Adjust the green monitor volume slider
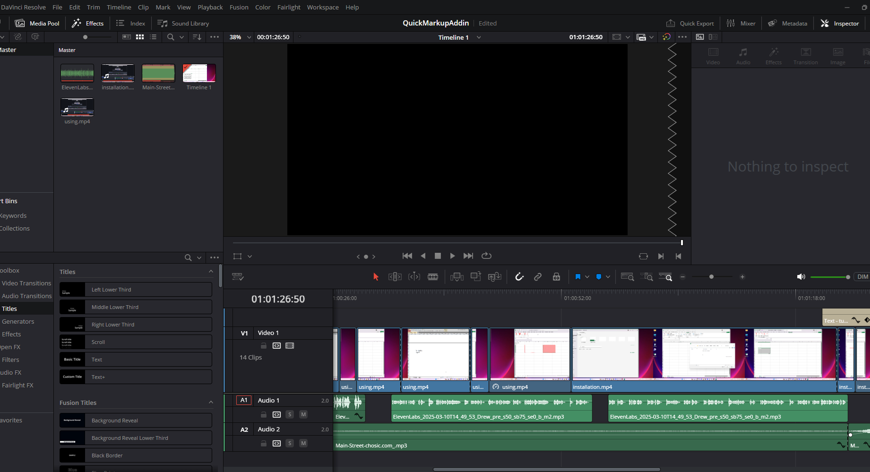This screenshot has width=870, height=472. click(830, 277)
